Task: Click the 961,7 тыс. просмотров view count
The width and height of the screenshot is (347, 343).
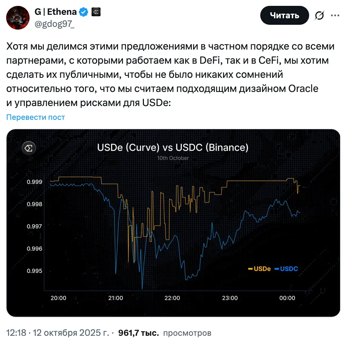Action: [165, 333]
